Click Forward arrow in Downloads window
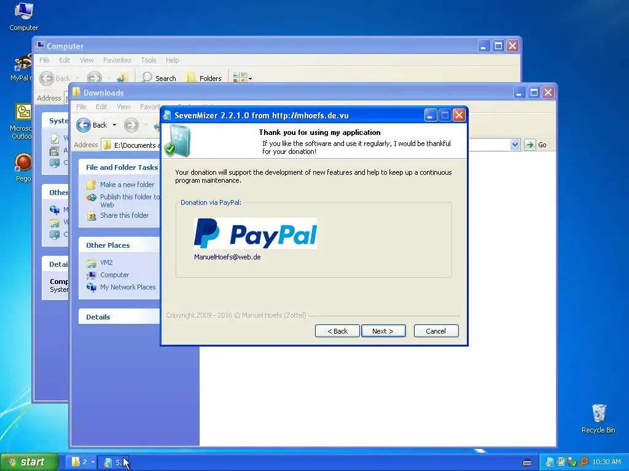 pos(131,125)
